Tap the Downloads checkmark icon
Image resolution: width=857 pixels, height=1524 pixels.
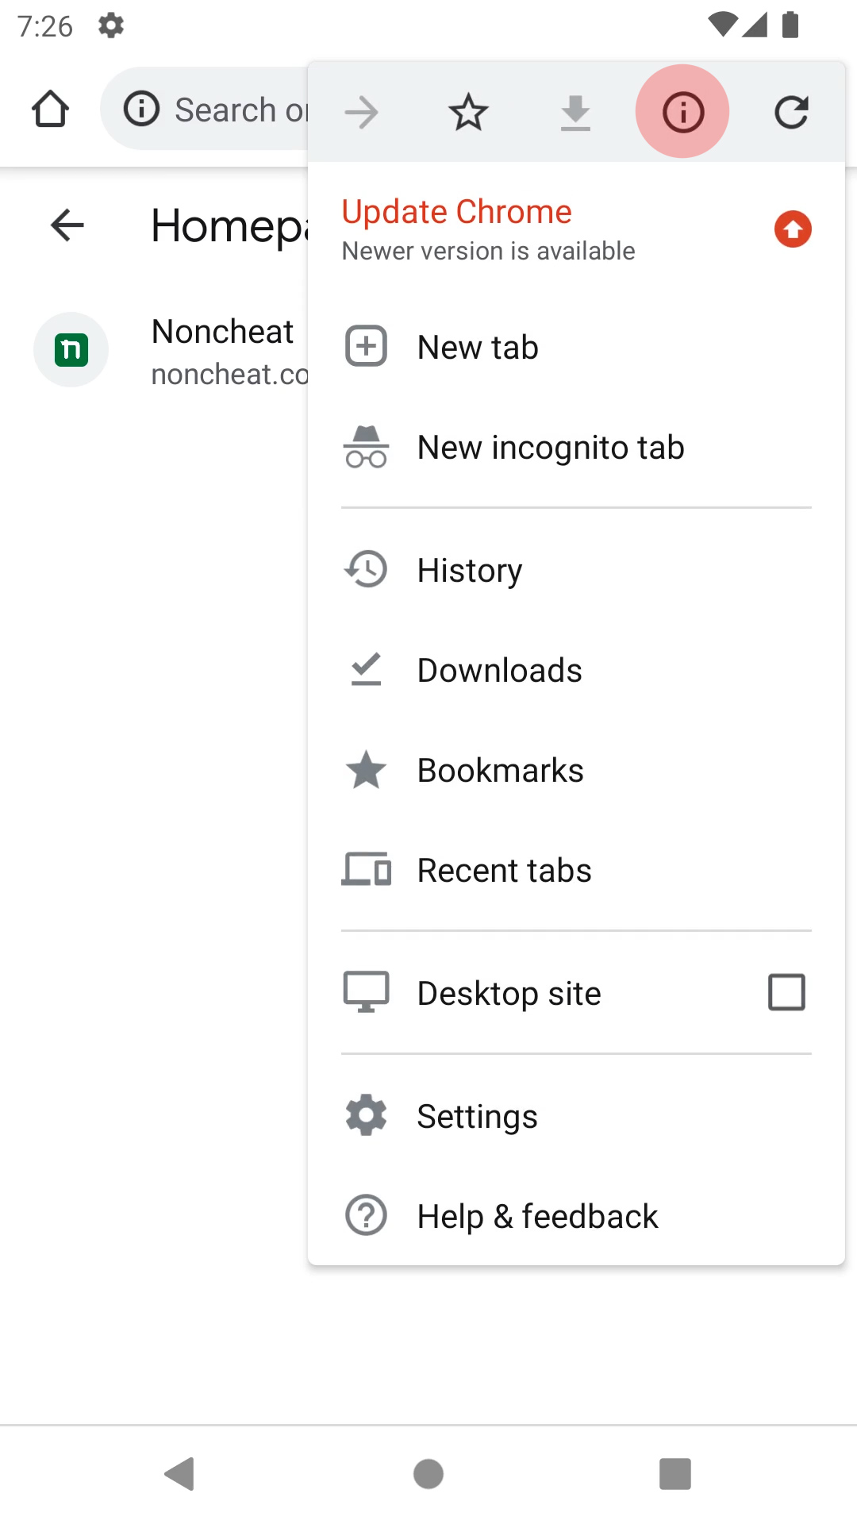pyautogui.click(x=366, y=669)
